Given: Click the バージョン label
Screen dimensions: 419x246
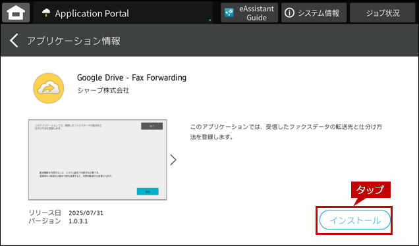Looking at the screenshot, I should [45, 221].
